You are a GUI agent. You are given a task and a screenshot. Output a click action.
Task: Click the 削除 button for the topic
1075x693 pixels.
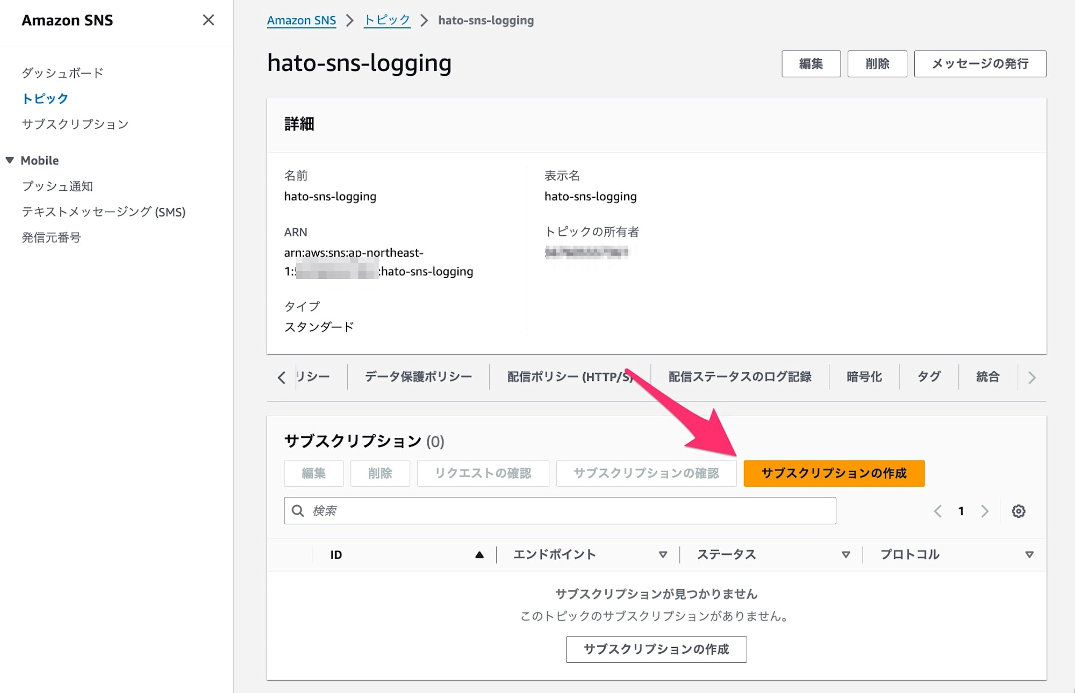[x=877, y=64]
